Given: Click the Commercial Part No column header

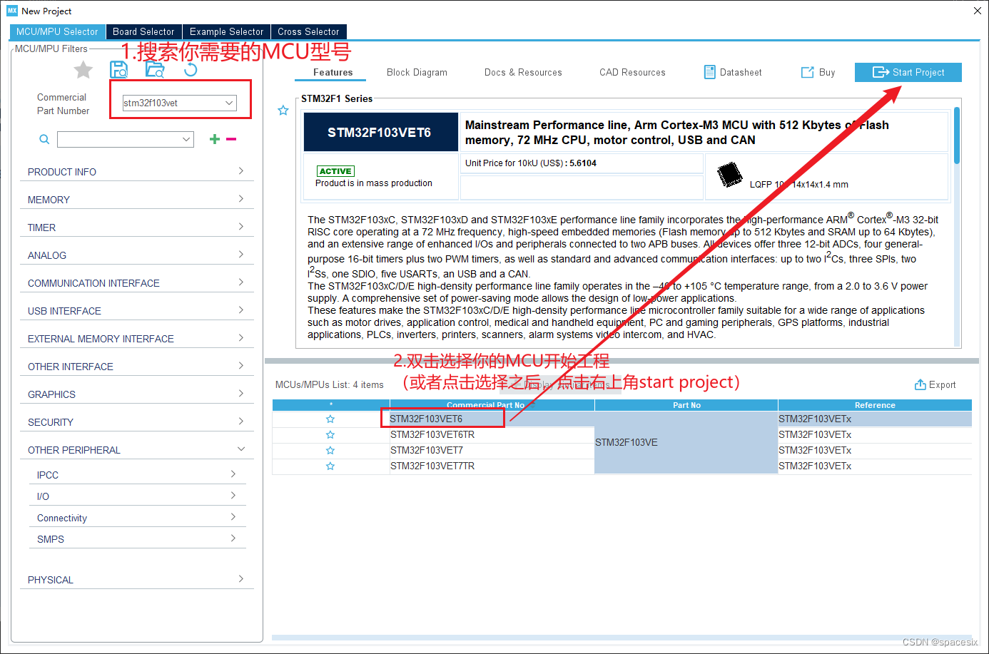Looking at the screenshot, I should click(492, 405).
